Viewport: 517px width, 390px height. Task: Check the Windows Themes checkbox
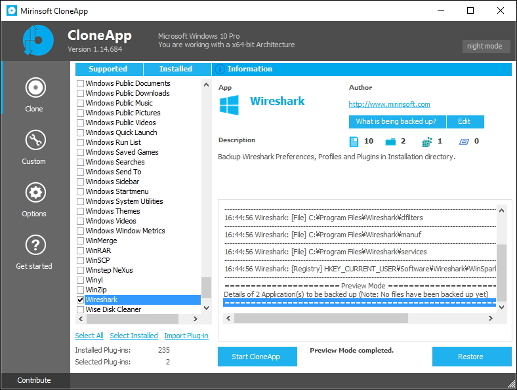click(x=80, y=212)
